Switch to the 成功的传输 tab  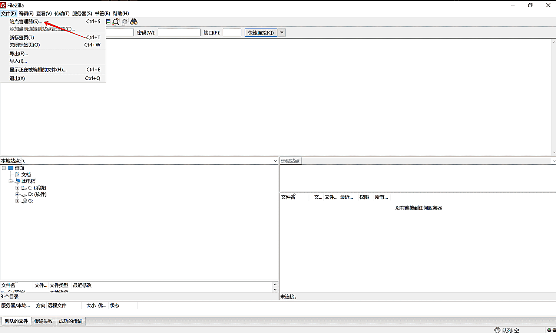coord(70,321)
